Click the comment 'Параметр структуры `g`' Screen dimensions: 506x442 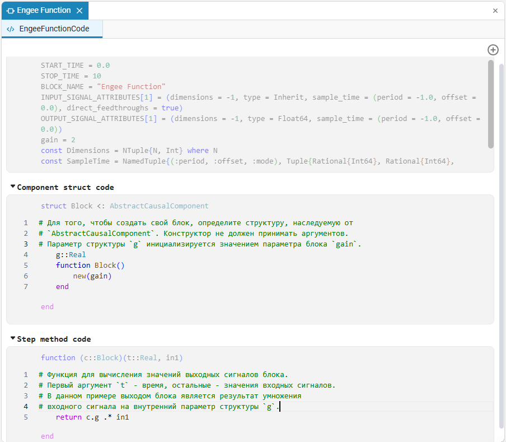pyautogui.click(x=200, y=244)
